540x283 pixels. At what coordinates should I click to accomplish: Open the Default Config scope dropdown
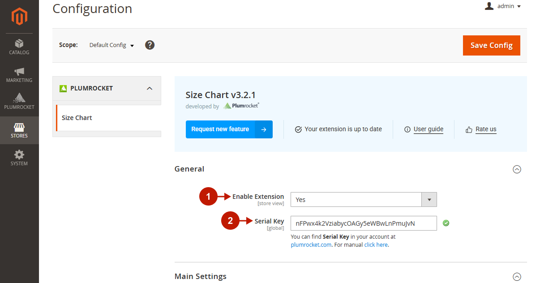(x=111, y=45)
